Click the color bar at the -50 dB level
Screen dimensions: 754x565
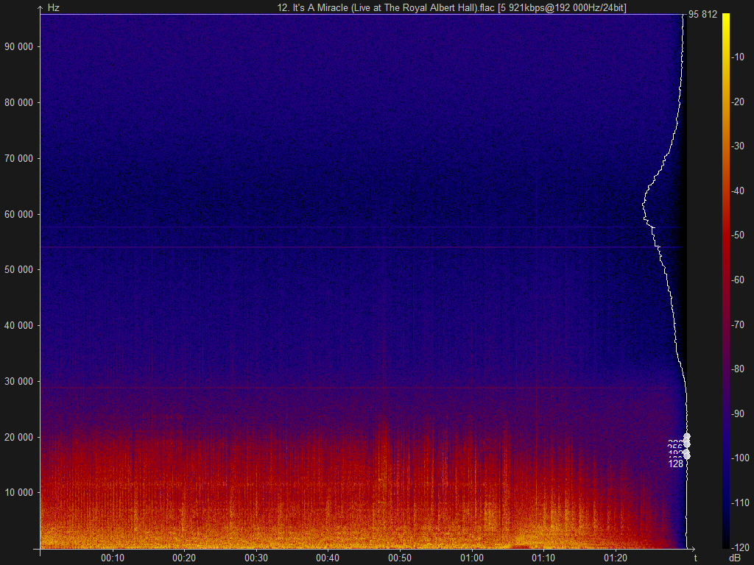click(x=725, y=235)
